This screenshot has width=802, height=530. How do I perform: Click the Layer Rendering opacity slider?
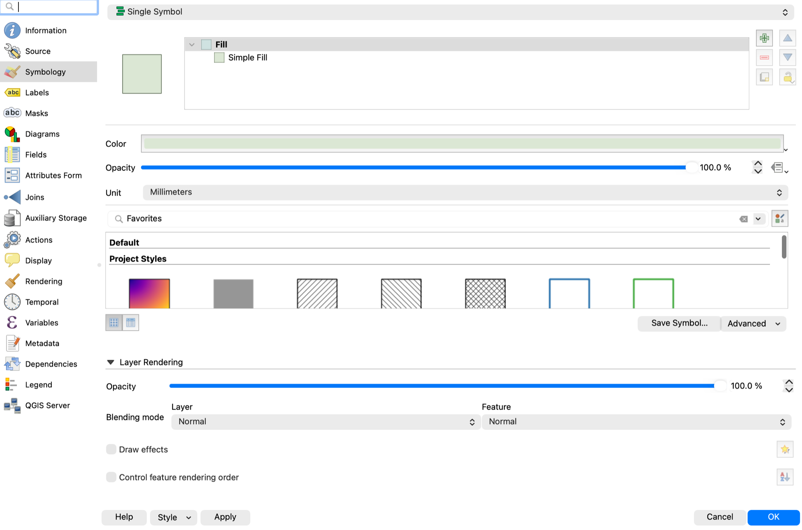click(448, 386)
